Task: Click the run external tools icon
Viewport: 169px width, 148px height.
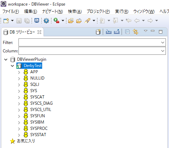Action: [x=56, y=21]
